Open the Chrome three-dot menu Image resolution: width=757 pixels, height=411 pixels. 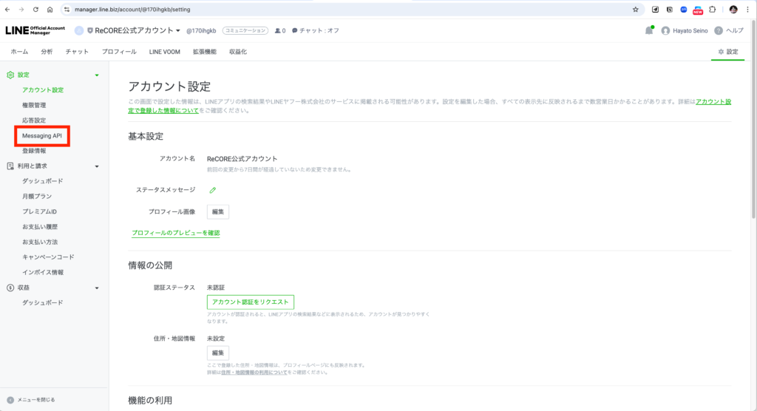(747, 10)
